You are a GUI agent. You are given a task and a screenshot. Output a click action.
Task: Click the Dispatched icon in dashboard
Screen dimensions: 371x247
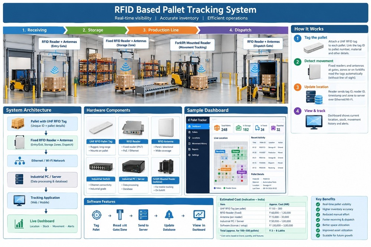click(273, 128)
